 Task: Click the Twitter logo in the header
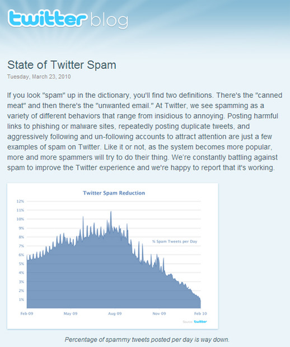[47, 18]
